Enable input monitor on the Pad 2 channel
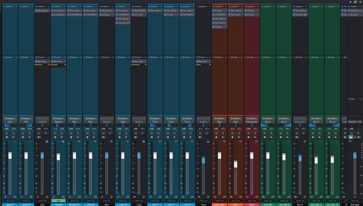This screenshot has height=206, width=363. point(255,137)
